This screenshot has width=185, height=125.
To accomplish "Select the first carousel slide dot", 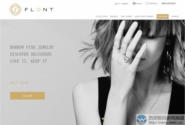I will point(97,119).
